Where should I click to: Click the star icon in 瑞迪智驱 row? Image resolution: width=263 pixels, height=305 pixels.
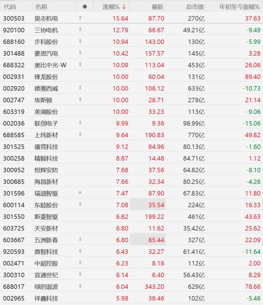80,193
